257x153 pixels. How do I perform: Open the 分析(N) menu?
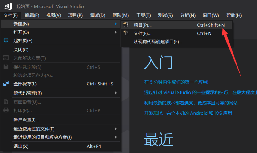[188, 15]
